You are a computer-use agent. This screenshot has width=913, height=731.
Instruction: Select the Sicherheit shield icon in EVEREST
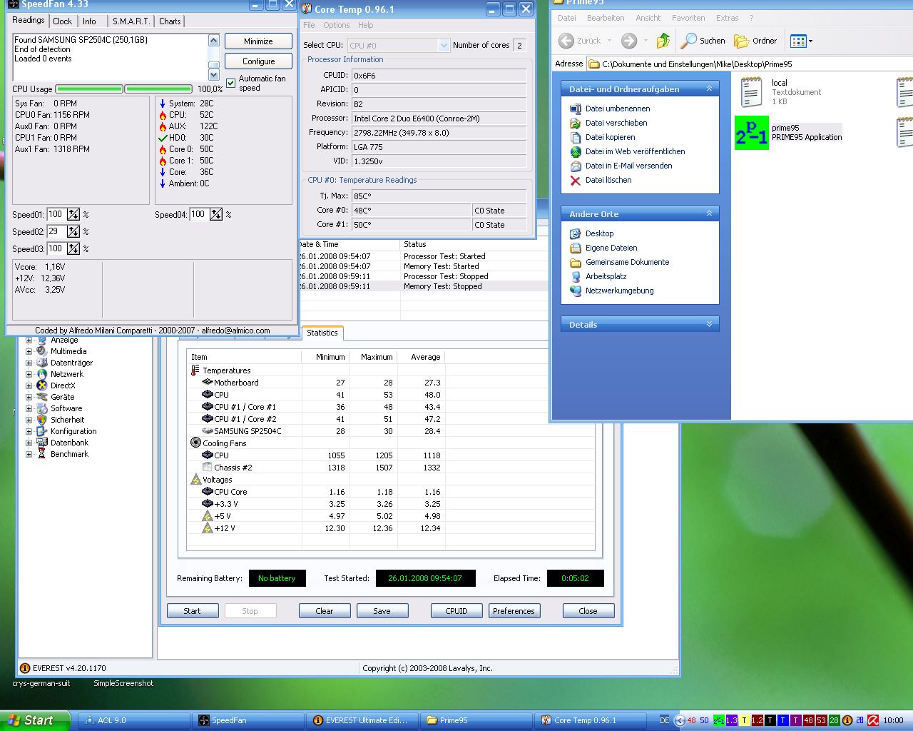coord(42,420)
